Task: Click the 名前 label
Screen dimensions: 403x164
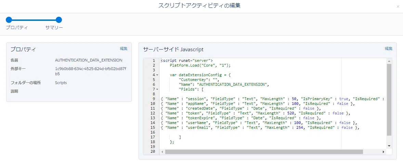Action: coord(14,60)
